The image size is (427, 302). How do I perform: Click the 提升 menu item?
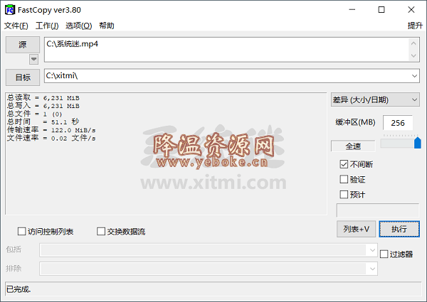point(415,26)
